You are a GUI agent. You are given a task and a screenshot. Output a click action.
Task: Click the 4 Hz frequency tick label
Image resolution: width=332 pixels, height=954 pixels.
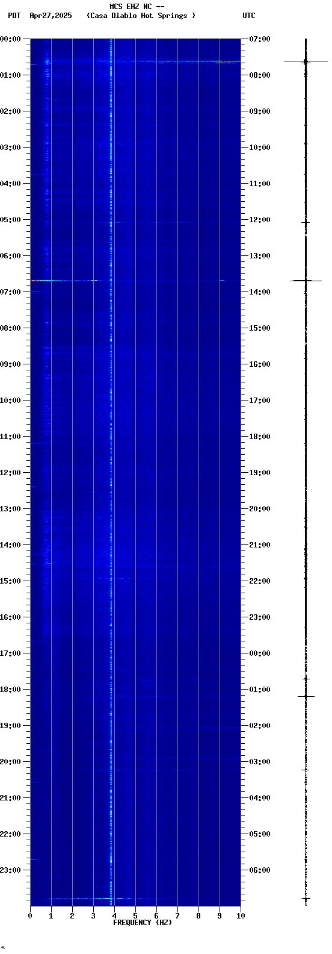[x=114, y=916]
